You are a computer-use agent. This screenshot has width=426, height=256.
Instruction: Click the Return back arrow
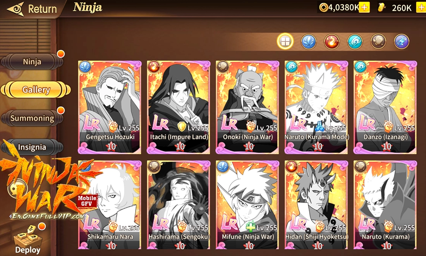[x=16, y=9]
